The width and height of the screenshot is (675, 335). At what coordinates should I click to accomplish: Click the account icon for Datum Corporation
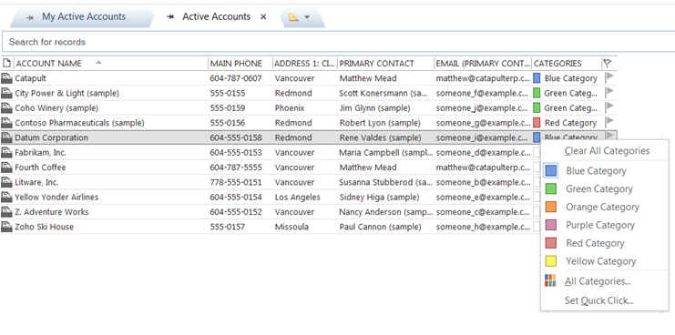coord(6,137)
